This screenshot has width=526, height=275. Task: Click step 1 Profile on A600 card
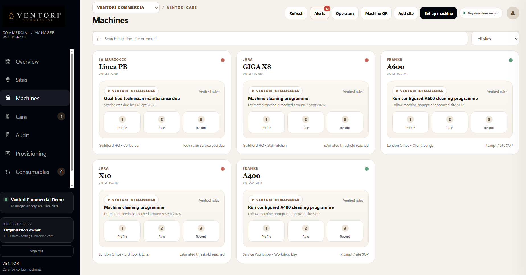[410, 122]
